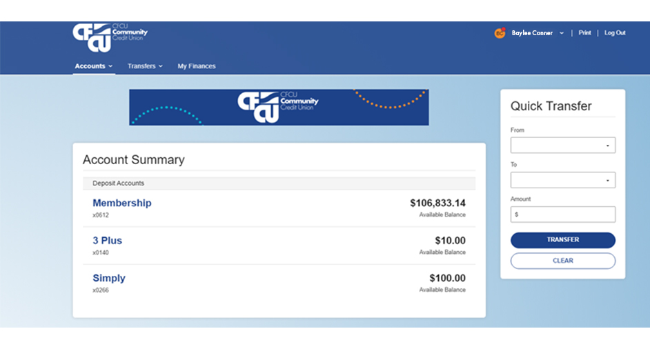
Task: Go to My Finances tab
Action: pyautogui.click(x=197, y=66)
